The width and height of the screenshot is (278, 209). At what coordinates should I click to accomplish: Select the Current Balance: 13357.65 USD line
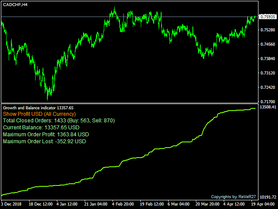(x=41, y=128)
